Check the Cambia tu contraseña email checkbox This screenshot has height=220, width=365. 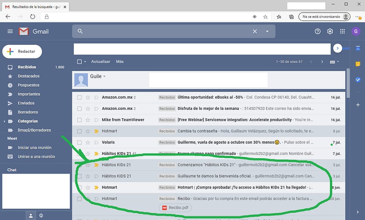pyautogui.click(x=80, y=131)
